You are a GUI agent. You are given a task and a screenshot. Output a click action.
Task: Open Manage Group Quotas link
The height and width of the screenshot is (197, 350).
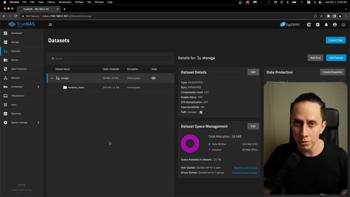click(244, 173)
